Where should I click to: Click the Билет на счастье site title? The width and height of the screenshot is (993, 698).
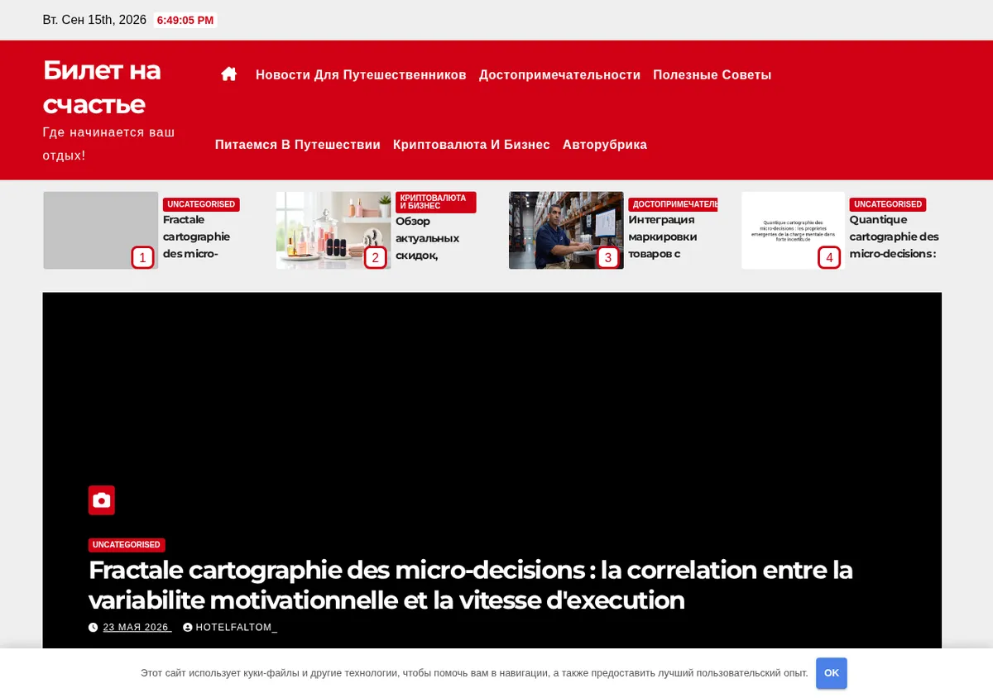pos(102,87)
